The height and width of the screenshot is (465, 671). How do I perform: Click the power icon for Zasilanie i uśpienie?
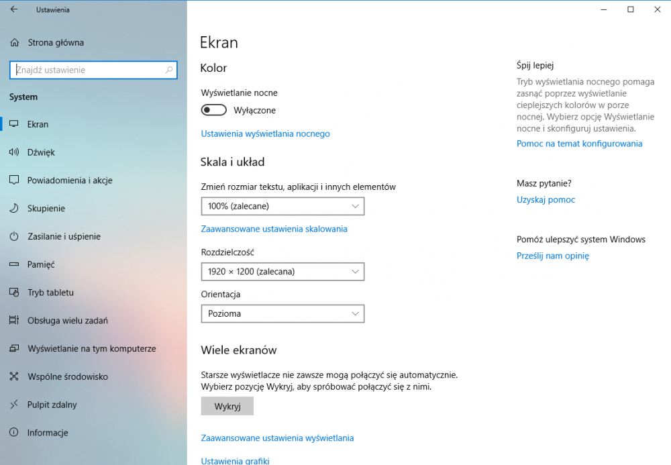14,236
